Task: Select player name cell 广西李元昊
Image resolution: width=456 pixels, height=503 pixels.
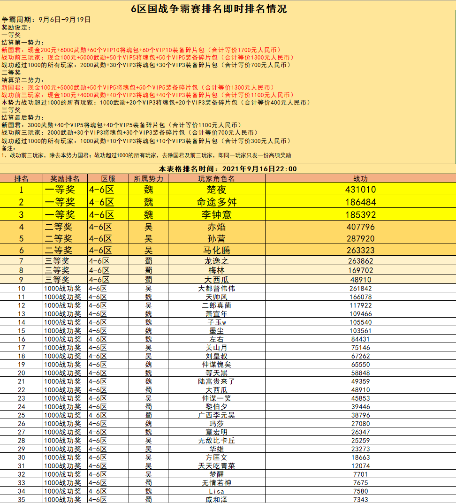Action: point(216,415)
